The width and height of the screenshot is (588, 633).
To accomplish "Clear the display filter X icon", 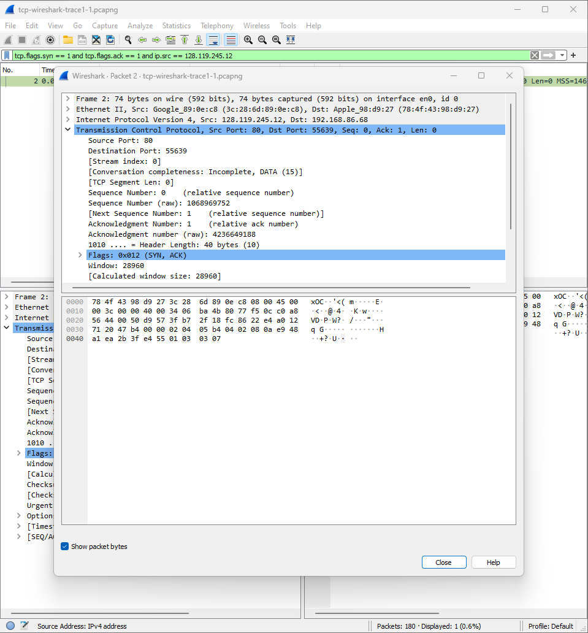I will [x=534, y=55].
